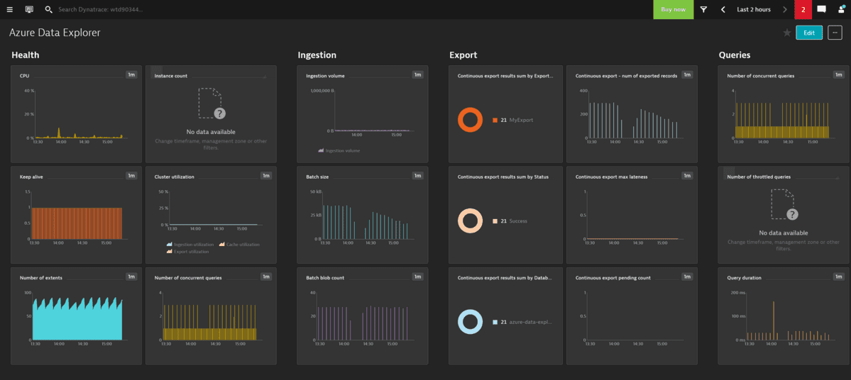
Task: Click the orange MyExport donut chart
Action: (x=470, y=120)
